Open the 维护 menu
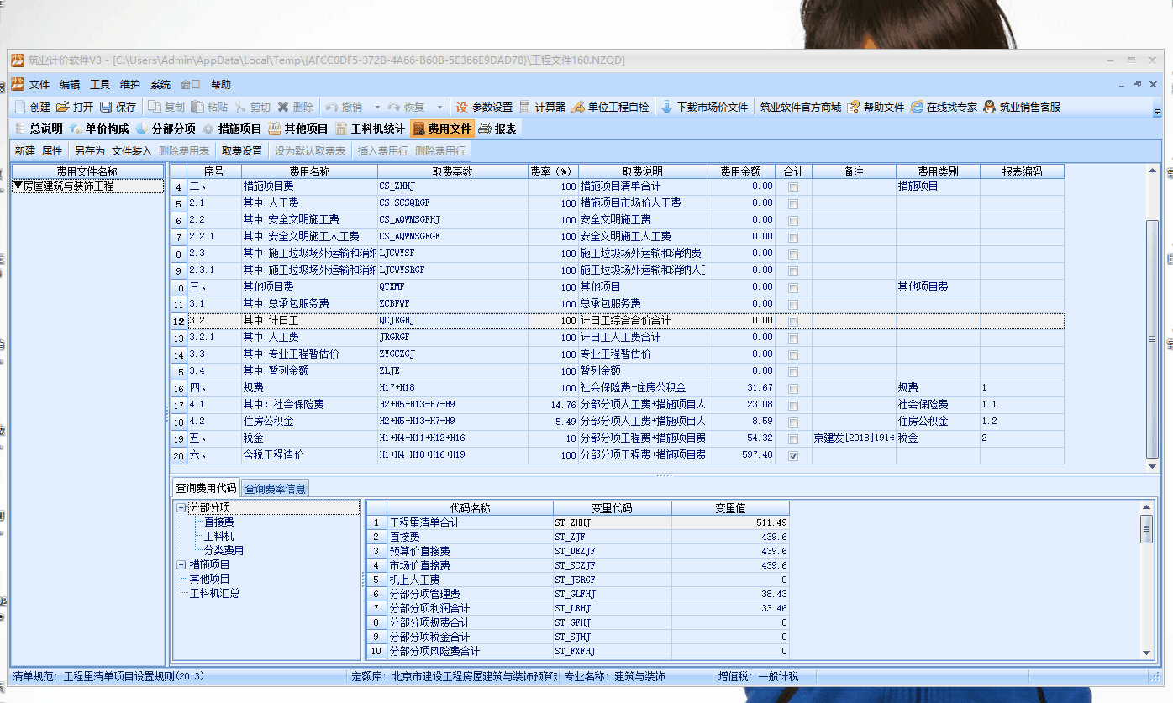This screenshot has width=1173, height=703. [x=130, y=85]
